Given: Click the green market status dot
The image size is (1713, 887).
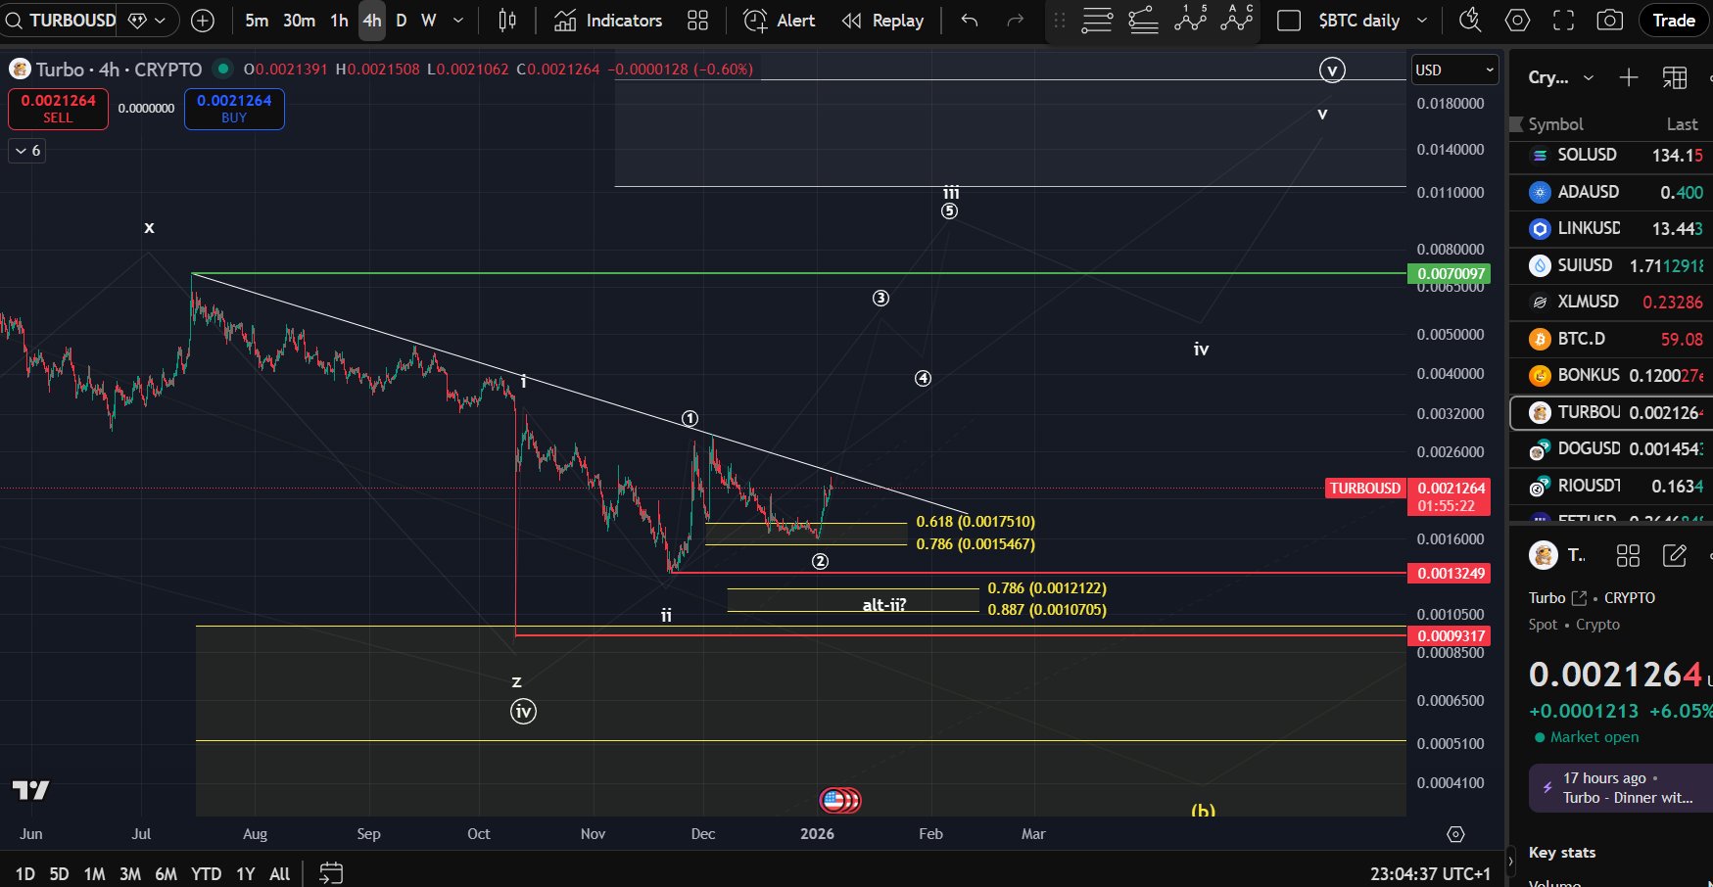Looking at the screenshot, I should point(223,69).
